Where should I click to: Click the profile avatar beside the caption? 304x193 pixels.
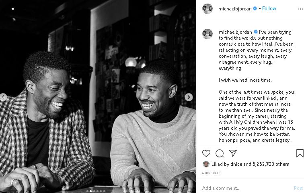point(207,34)
